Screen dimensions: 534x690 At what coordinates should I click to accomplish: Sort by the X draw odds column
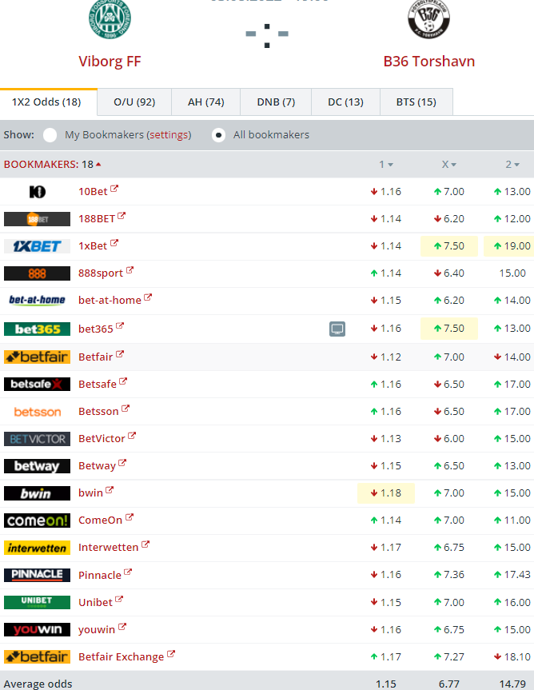[x=448, y=165]
